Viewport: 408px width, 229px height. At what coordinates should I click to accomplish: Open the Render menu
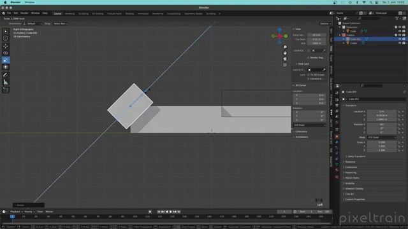[x=24, y=13]
